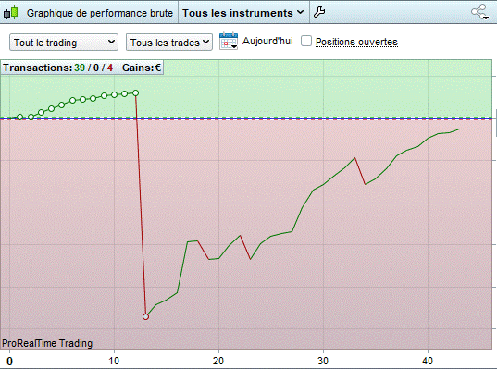Image resolution: width=497 pixels, height=369 pixels.
Task: Click the red loss marker at trade 13
Action: coord(145,316)
